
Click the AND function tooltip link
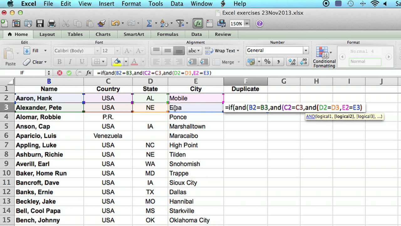310,116
